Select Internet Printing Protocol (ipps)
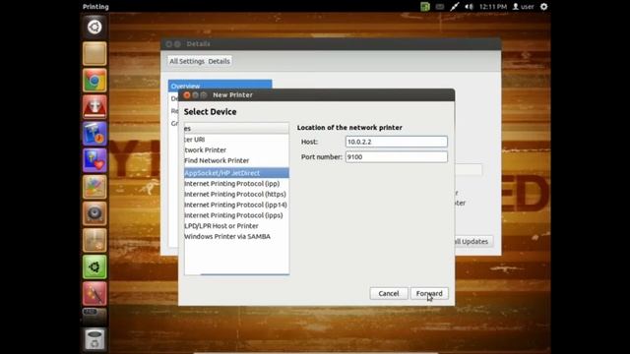630x354 pixels. [236, 215]
